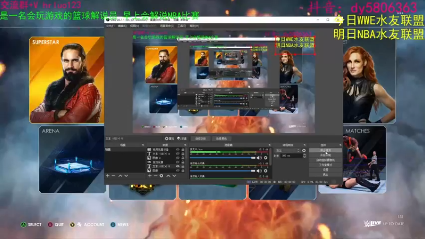Open the 帮助(H) menu
The height and width of the screenshot is (239, 425).
coord(194,26)
